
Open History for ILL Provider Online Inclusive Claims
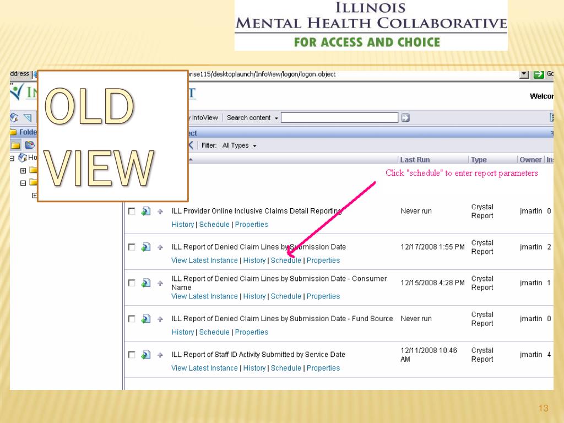(x=183, y=225)
